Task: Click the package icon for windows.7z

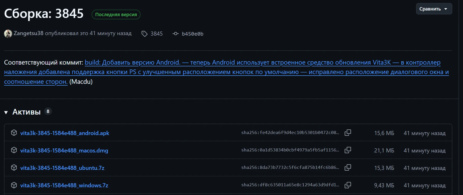Action: (14, 185)
